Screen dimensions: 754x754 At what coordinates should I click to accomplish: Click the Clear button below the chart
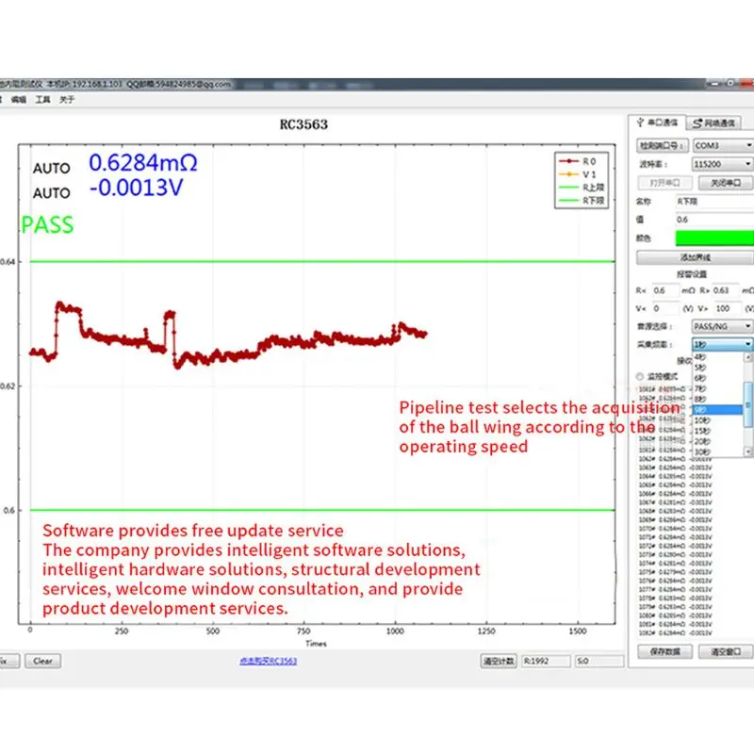tap(42, 662)
